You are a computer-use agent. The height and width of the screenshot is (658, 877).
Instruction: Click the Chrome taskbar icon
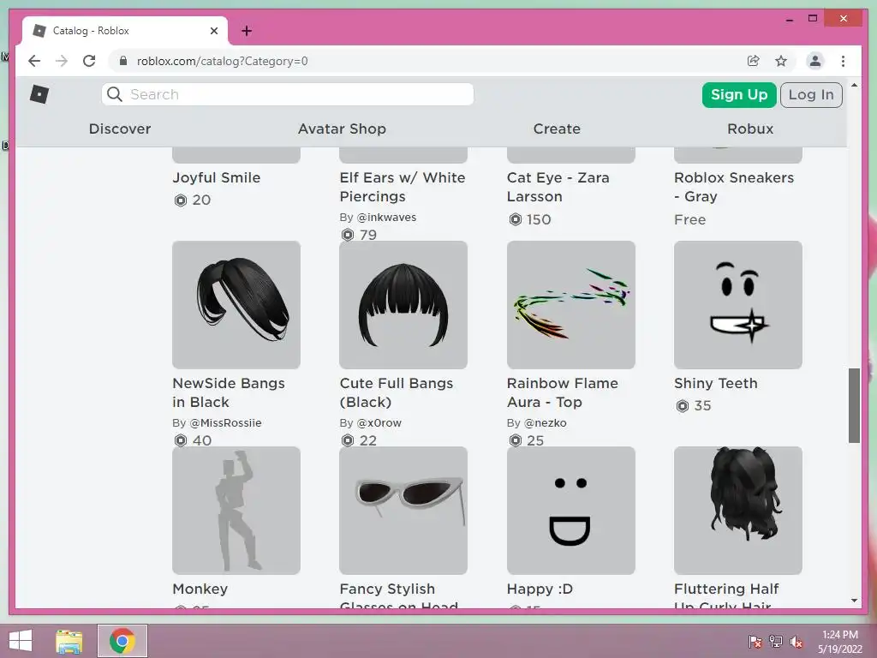(x=122, y=641)
